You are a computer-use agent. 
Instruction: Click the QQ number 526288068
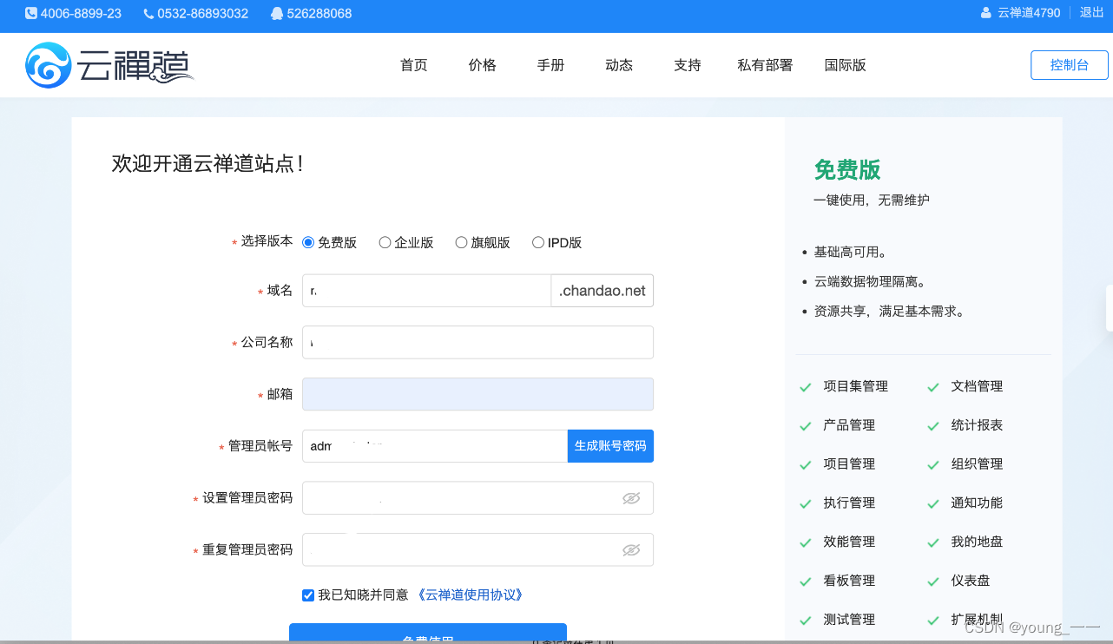tap(319, 13)
